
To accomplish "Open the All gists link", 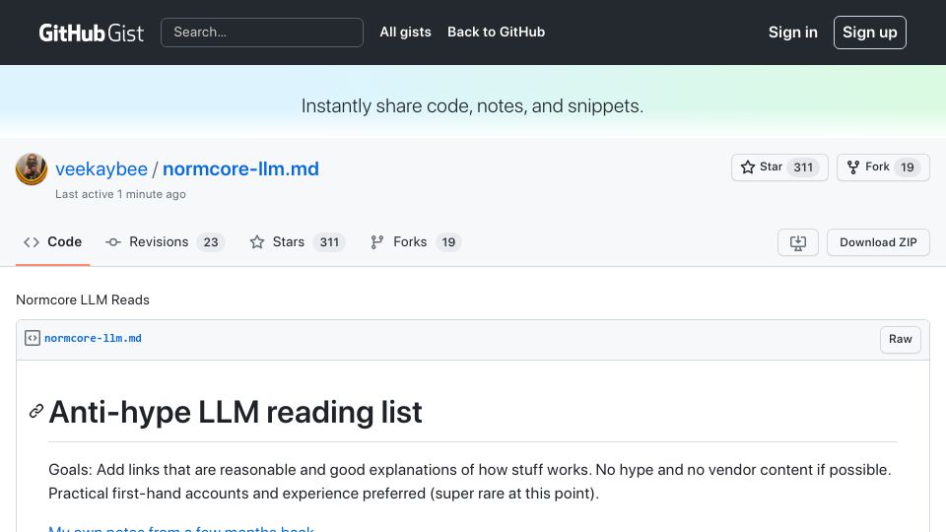I will (x=405, y=32).
